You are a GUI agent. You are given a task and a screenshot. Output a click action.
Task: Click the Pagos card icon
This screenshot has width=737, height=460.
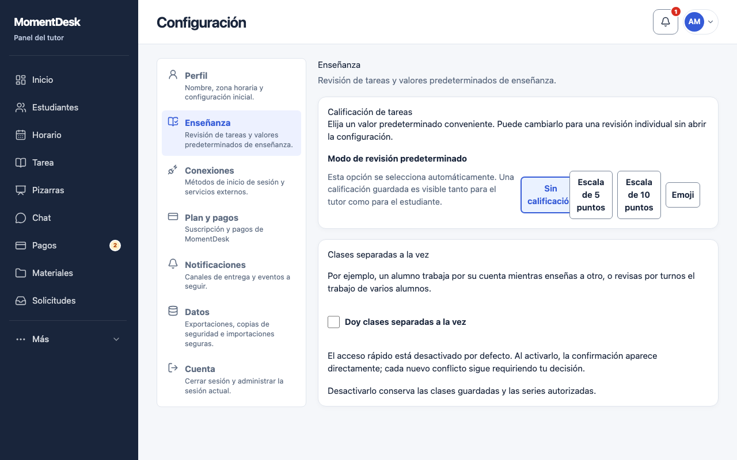(x=21, y=246)
